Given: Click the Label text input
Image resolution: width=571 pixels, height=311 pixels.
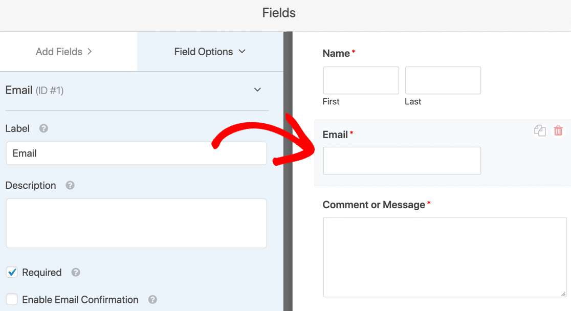Looking at the screenshot, I should (x=136, y=153).
